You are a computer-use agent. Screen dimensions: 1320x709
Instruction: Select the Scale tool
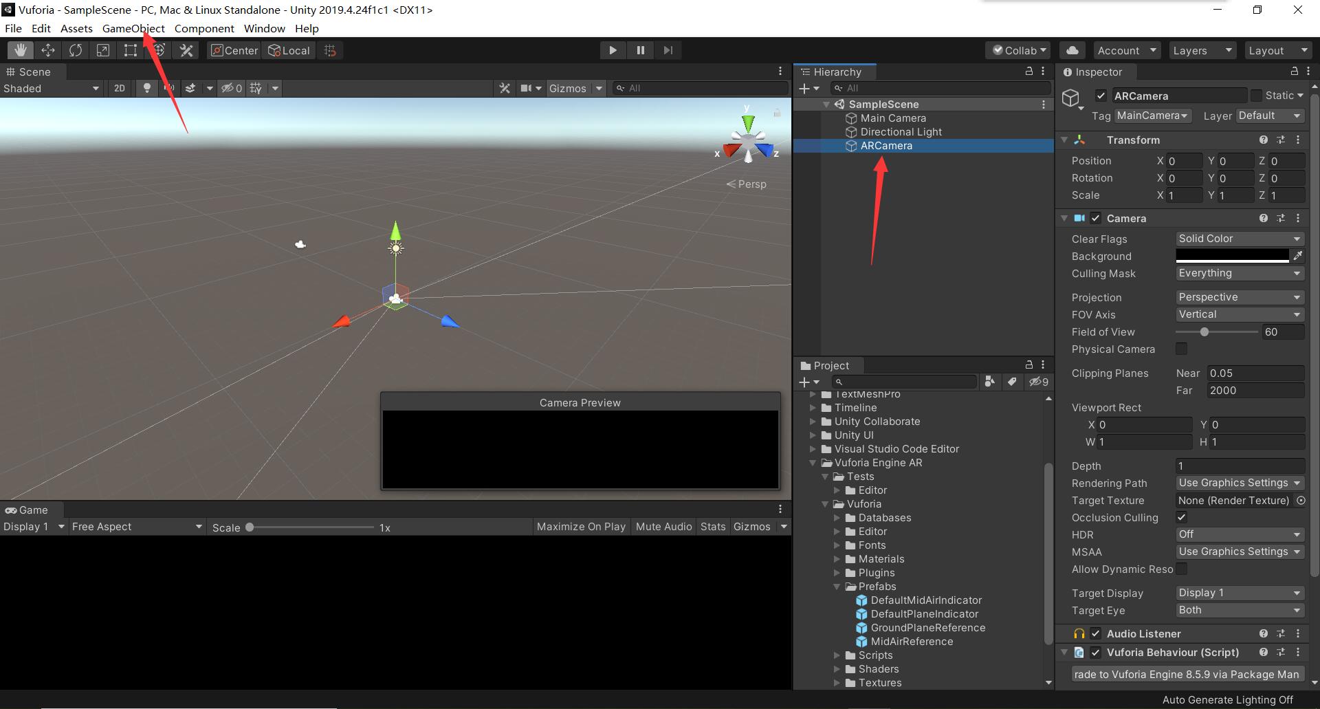pyautogui.click(x=103, y=50)
